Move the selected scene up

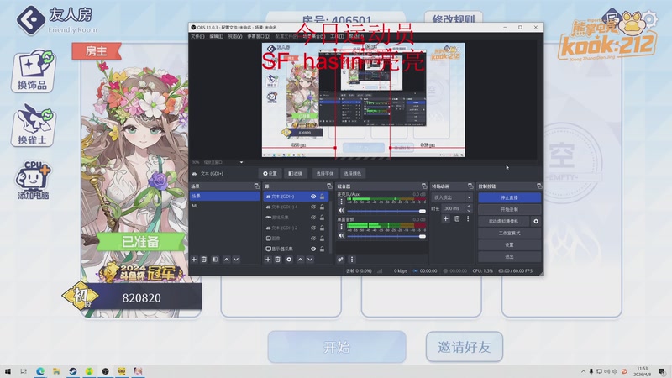pyautogui.click(x=226, y=260)
